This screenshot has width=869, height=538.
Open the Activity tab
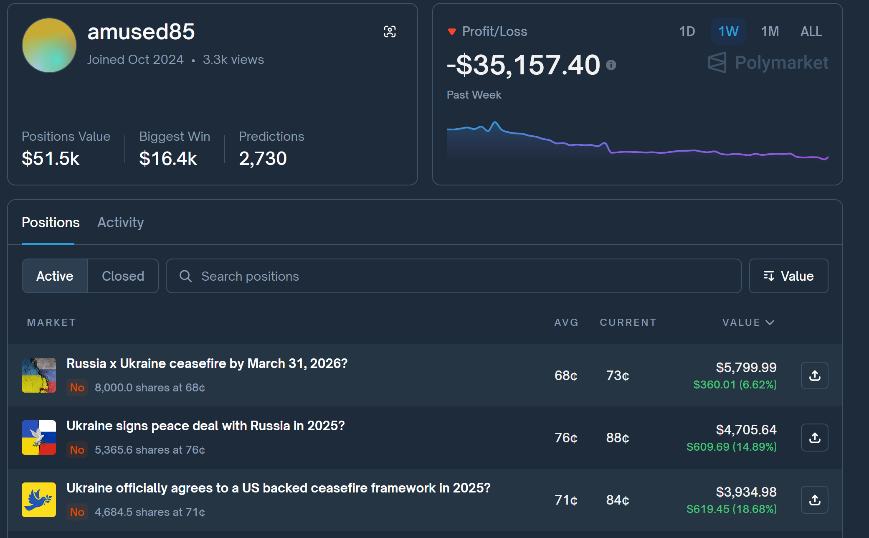tap(120, 222)
